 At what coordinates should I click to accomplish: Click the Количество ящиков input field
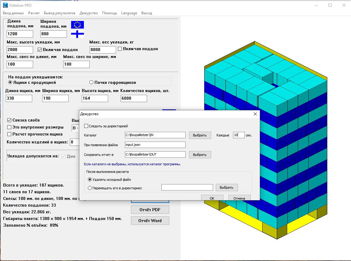(x=134, y=98)
